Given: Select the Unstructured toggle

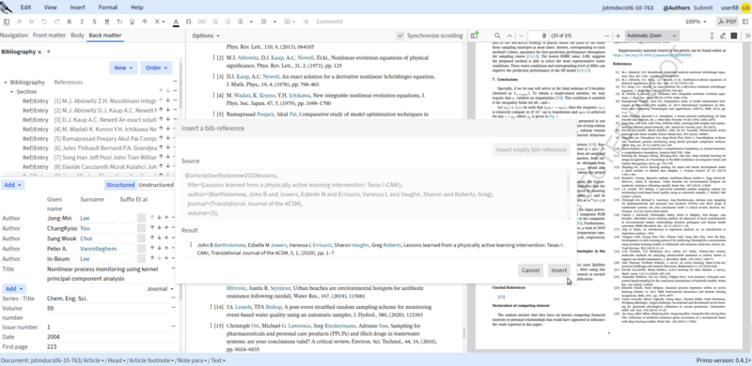Looking at the screenshot, I should point(155,185).
